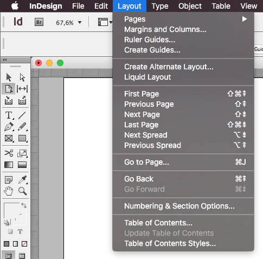
Task: Toggle formatting affects text button
Action: point(20,231)
